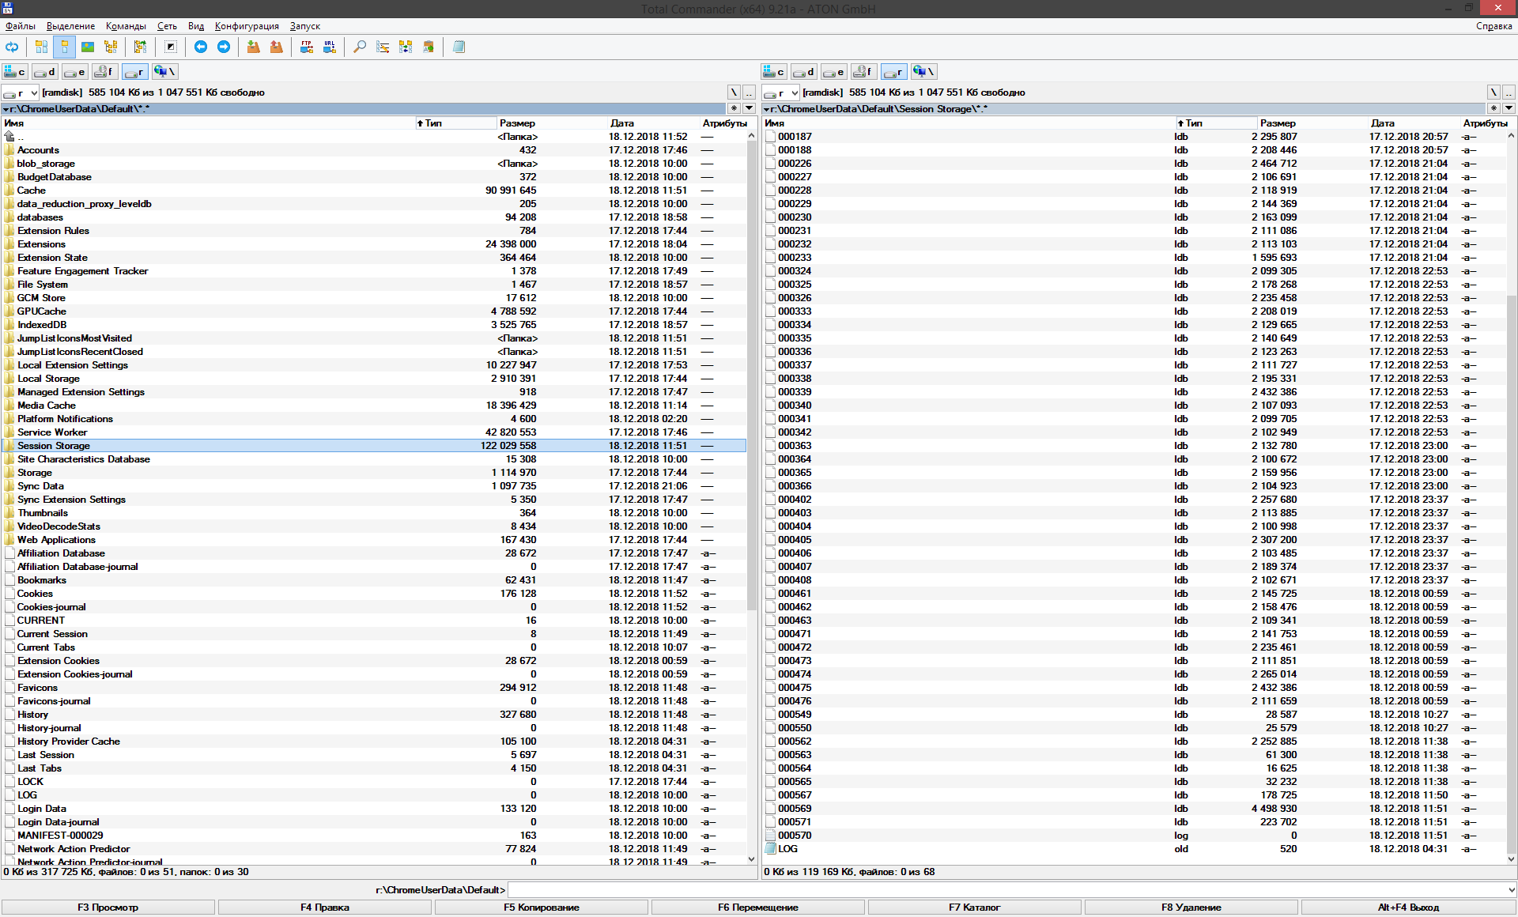Select the Bookmarks file in left panel
The height and width of the screenshot is (917, 1518).
(374, 580)
